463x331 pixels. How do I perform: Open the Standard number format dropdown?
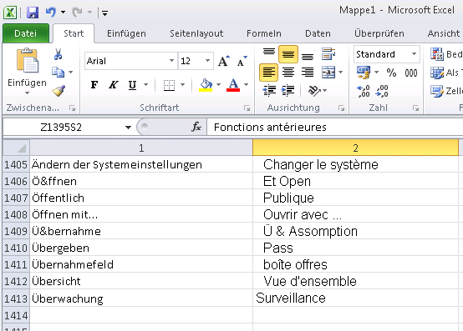414,54
